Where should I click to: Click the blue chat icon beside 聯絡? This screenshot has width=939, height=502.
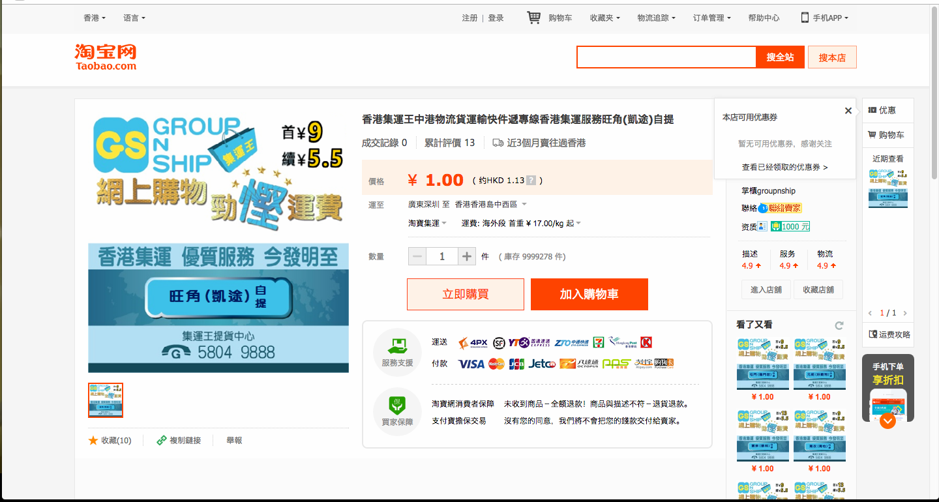[762, 208]
